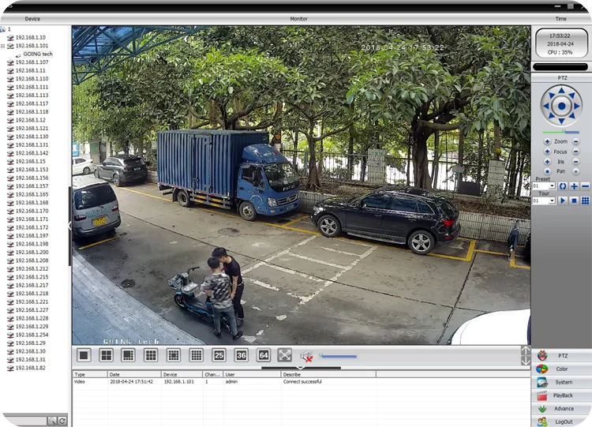This screenshot has width=592, height=427.
Task: Collapse the device list side panel arrow
Action: 69,227
